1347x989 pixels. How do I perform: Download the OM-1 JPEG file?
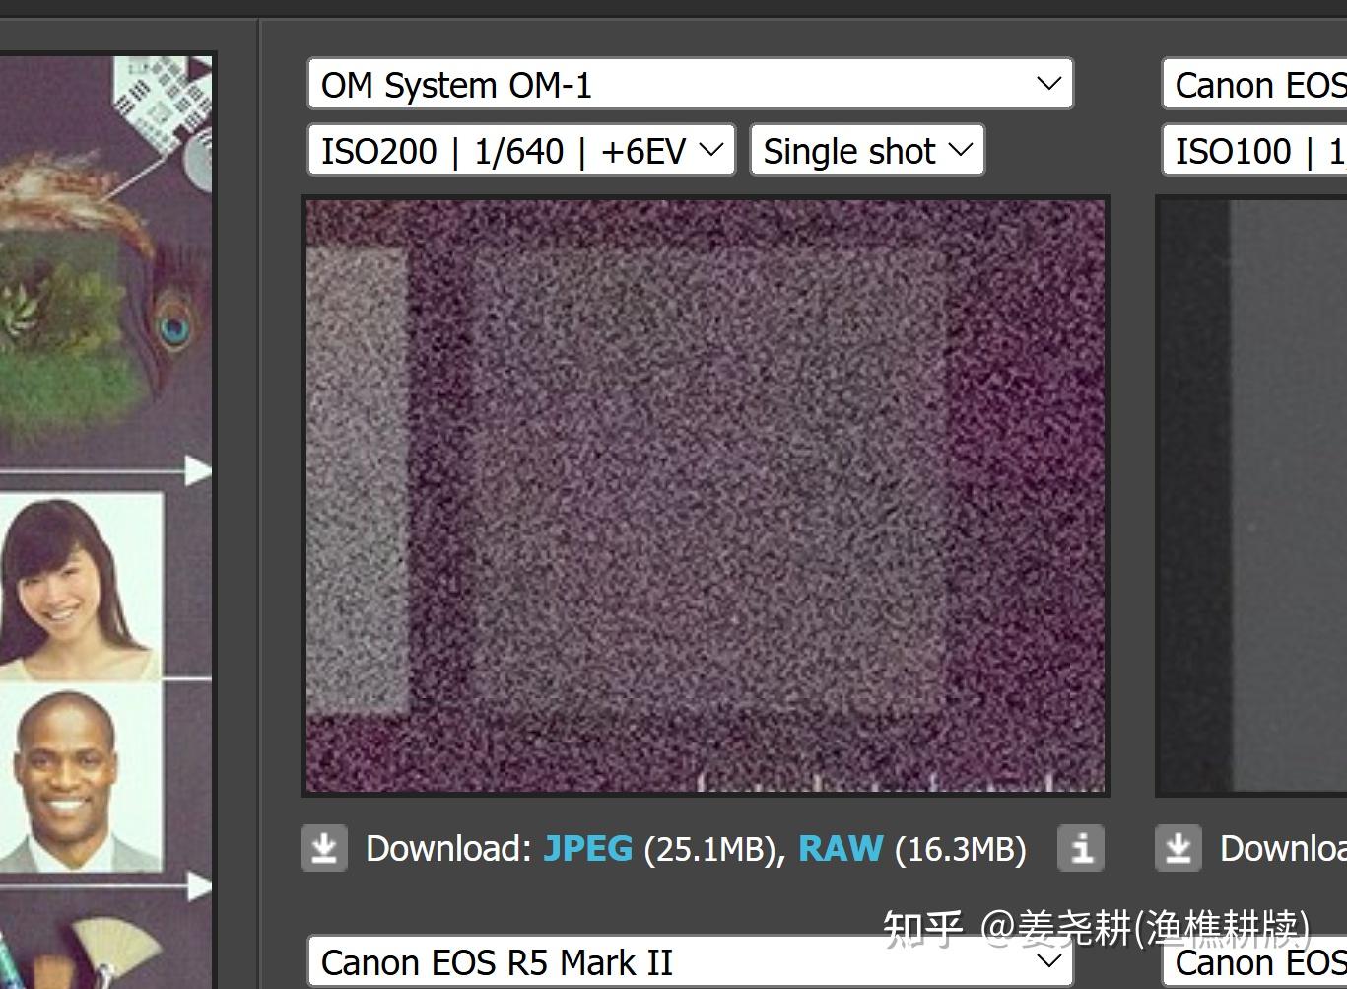pyautogui.click(x=588, y=849)
